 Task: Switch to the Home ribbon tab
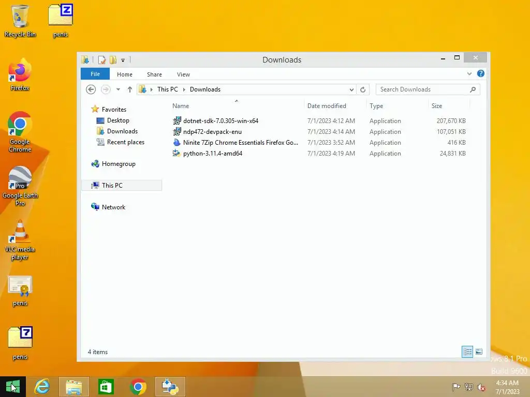[124, 74]
